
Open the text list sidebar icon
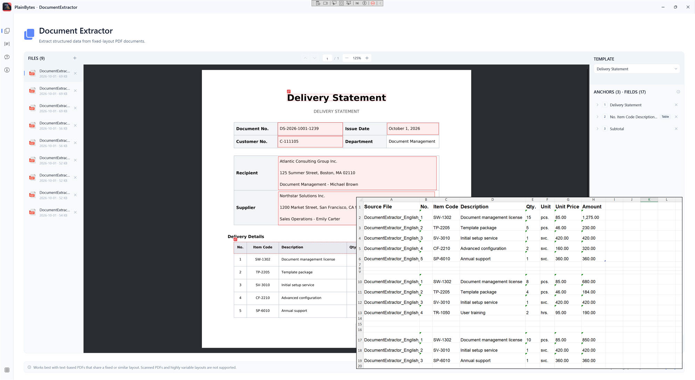(x=7, y=44)
